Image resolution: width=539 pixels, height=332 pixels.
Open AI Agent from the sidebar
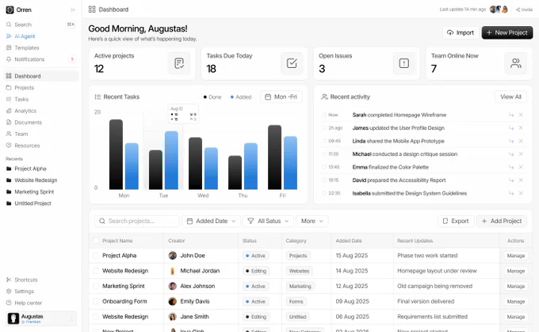(25, 36)
